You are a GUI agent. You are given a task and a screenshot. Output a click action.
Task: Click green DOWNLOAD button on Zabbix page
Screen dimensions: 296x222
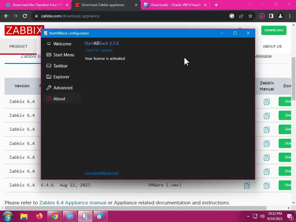pos(274,30)
